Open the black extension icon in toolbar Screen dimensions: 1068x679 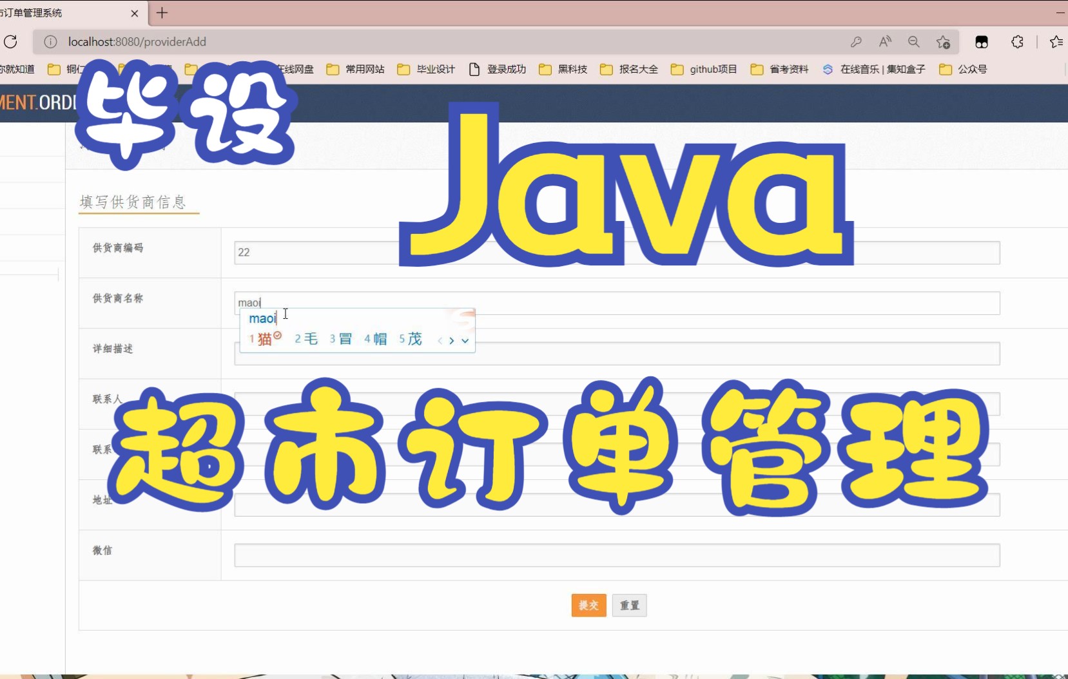point(982,42)
